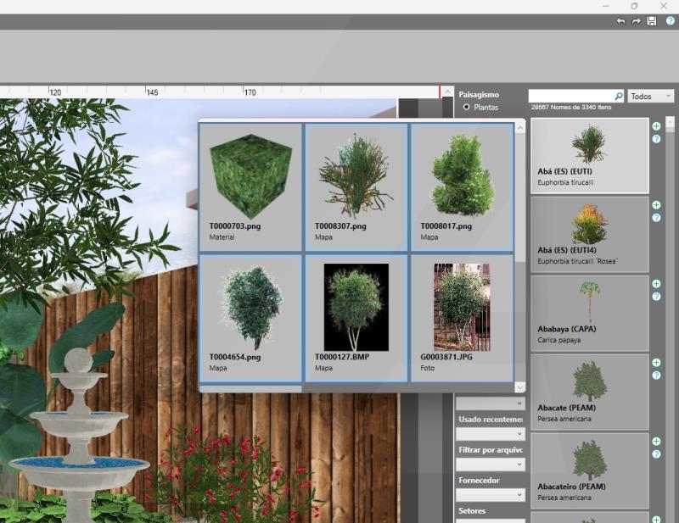Click the magnifier search icon in plant search
The width and height of the screenshot is (679, 523).
(x=619, y=97)
